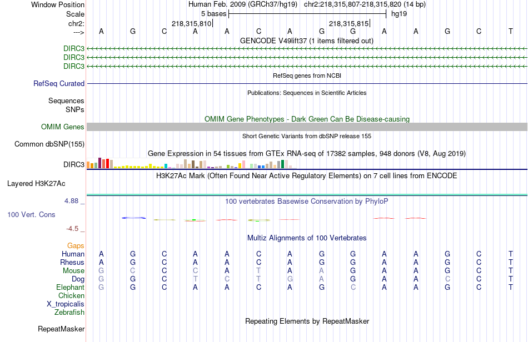
Task: Click the Scale label in the ruler
Action: pyautogui.click(x=75, y=14)
